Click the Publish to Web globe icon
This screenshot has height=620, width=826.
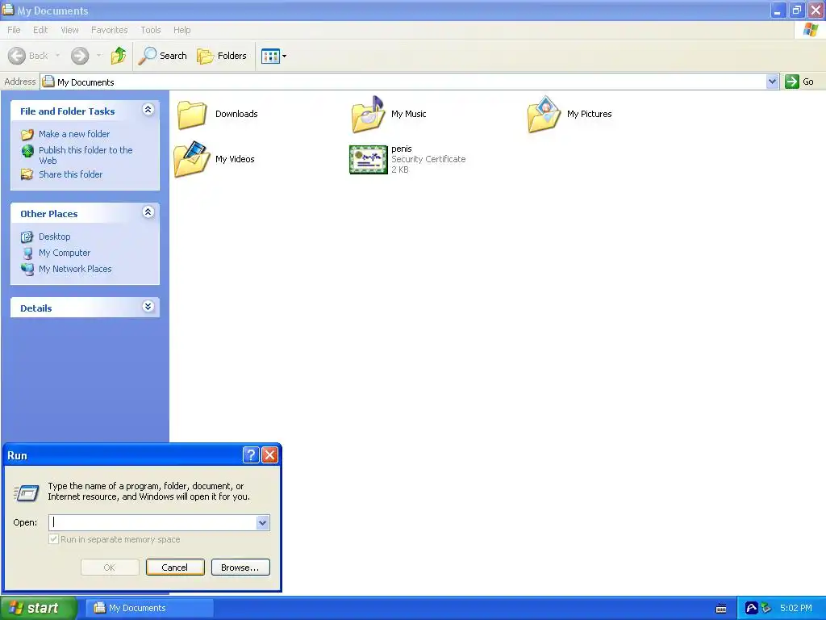(x=27, y=151)
